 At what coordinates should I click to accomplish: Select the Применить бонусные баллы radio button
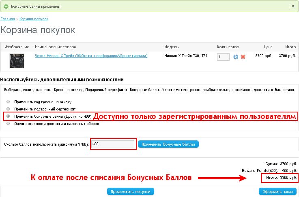point(8,116)
